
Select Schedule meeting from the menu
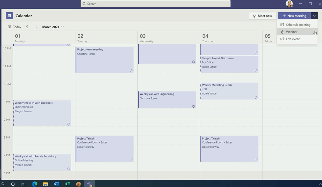pyautogui.click(x=298, y=25)
